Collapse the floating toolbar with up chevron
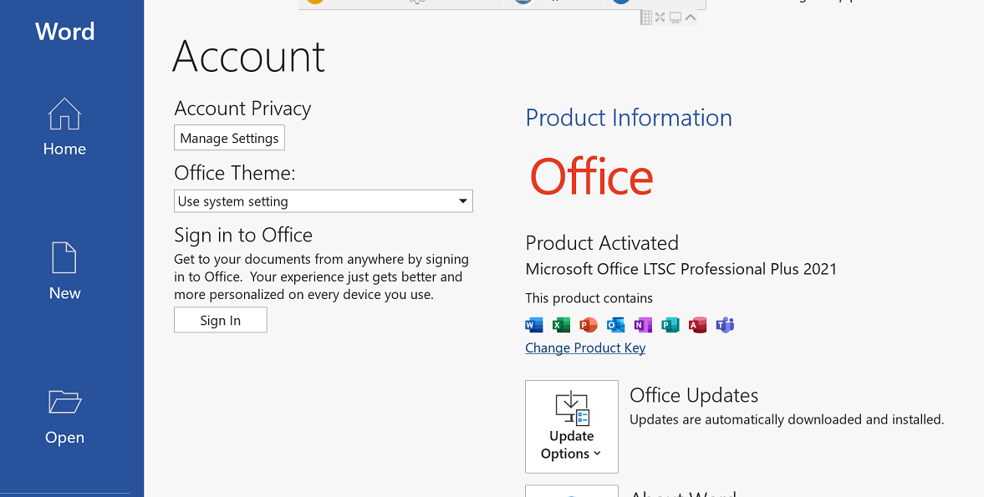Viewport: 984px width, 497px height. [691, 18]
